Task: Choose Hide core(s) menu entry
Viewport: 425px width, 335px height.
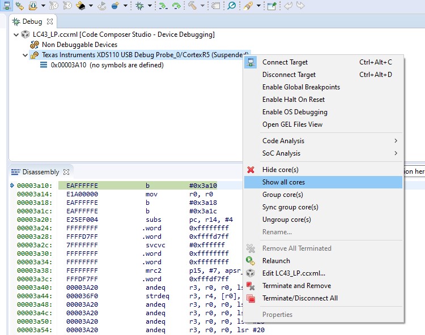Action: pos(323,170)
